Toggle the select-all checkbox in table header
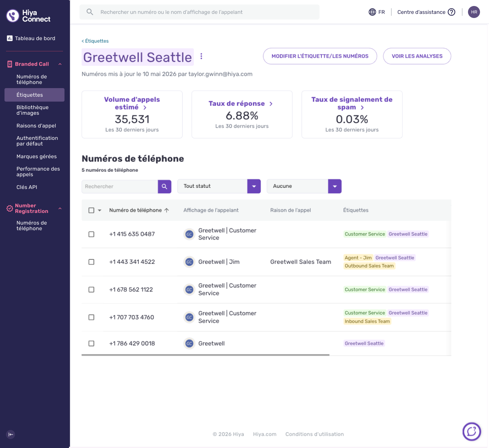 [x=91, y=210]
